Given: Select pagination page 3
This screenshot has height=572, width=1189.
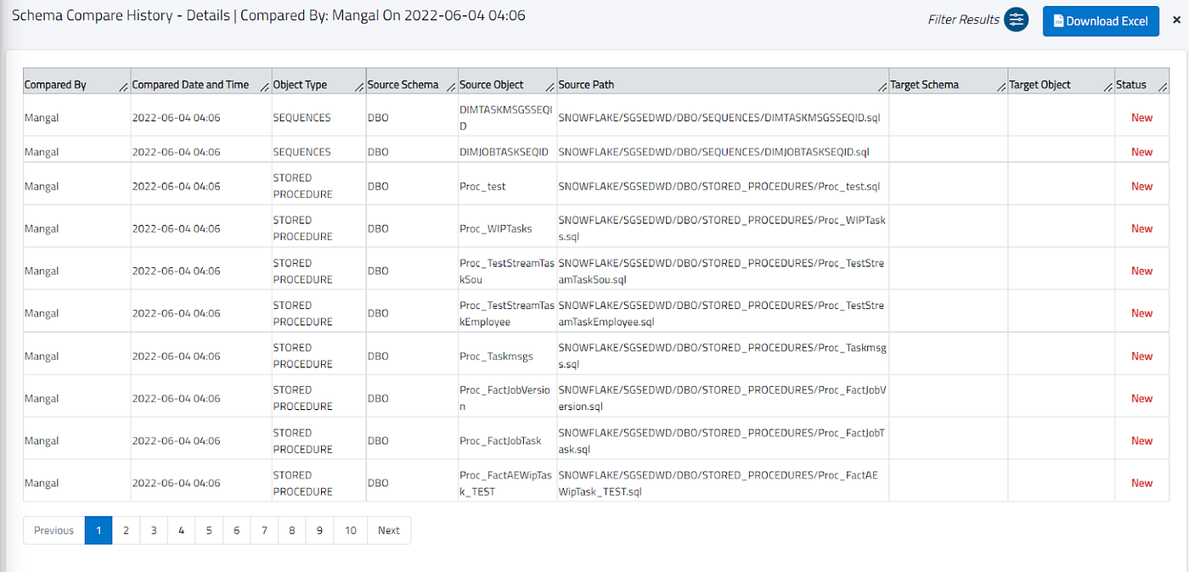Looking at the screenshot, I should tap(154, 530).
